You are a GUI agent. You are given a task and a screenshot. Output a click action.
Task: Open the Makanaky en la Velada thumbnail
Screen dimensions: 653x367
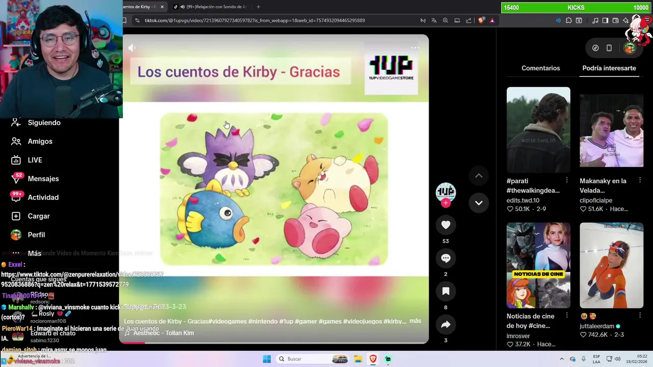point(611,130)
